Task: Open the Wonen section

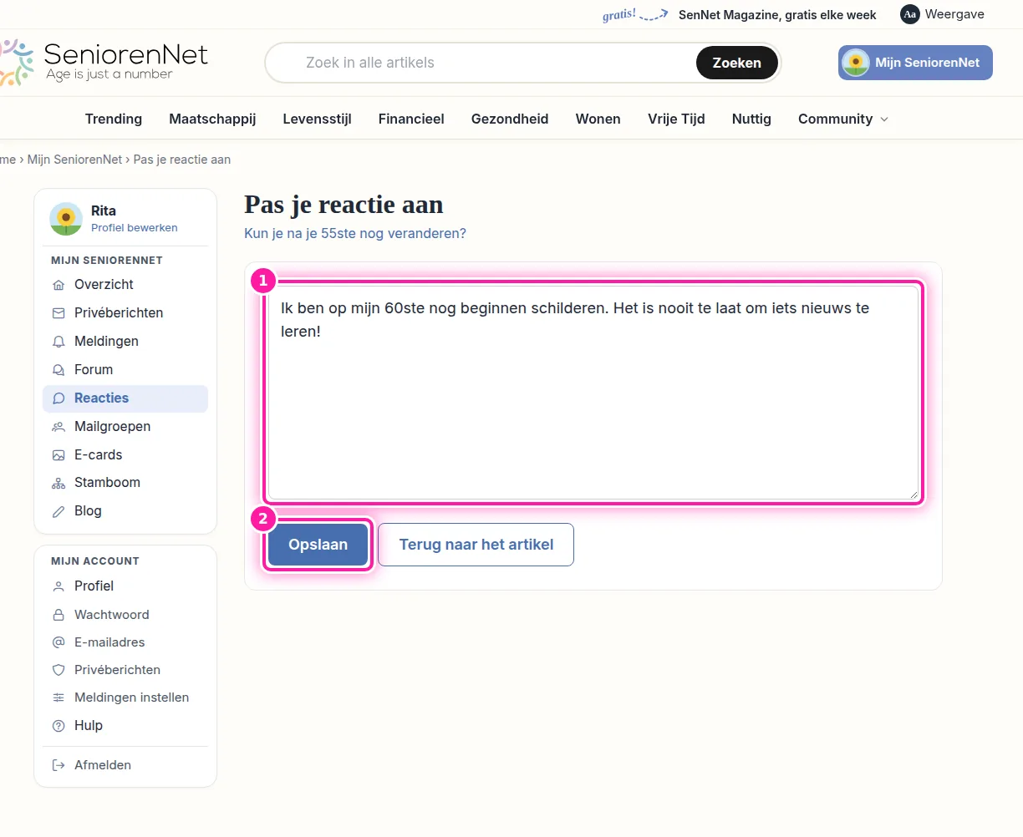Action: [598, 119]
